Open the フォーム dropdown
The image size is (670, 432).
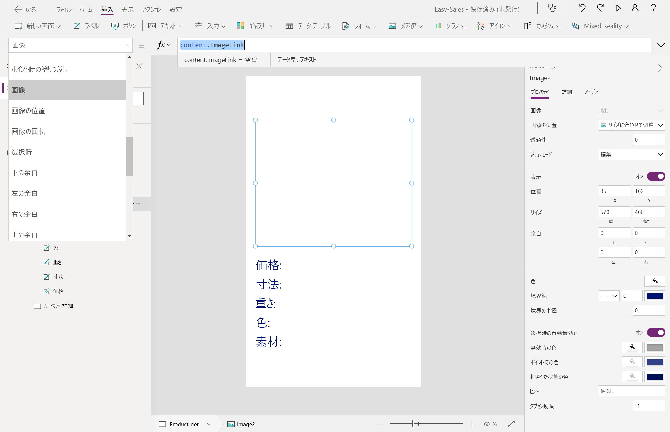pyautogui.click(x=360, y=26)
